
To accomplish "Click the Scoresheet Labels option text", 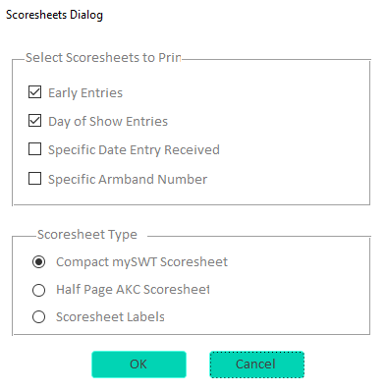I will pos(110,317).
